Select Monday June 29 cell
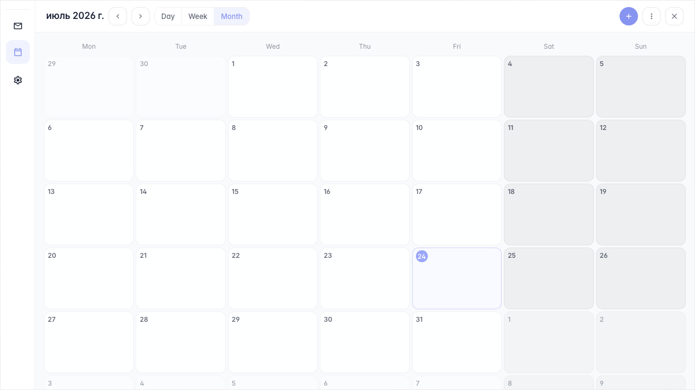 tap(89, 87)
